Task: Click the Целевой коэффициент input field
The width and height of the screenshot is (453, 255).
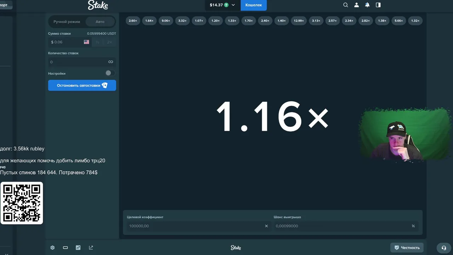Action: click(199, 226)
